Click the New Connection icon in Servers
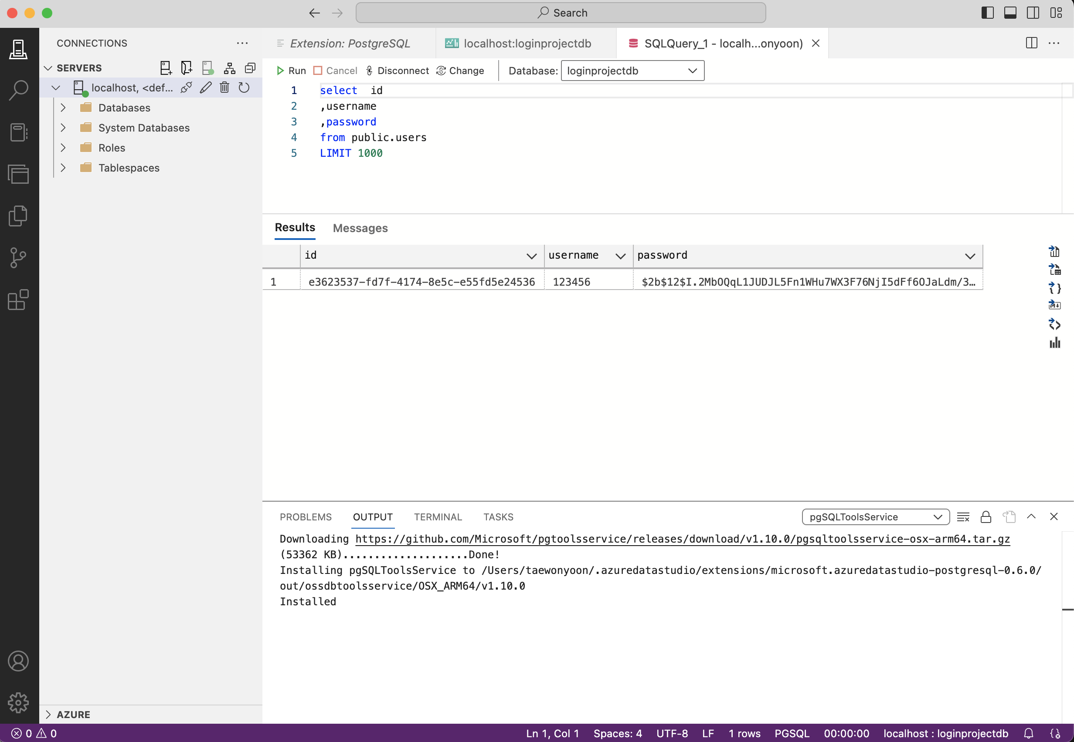 166,68
